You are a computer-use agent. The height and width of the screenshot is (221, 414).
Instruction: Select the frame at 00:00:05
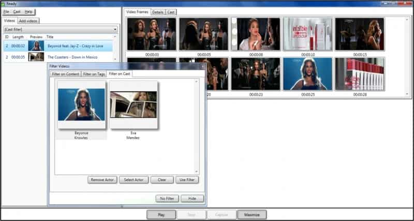click(x=203, y=34)
